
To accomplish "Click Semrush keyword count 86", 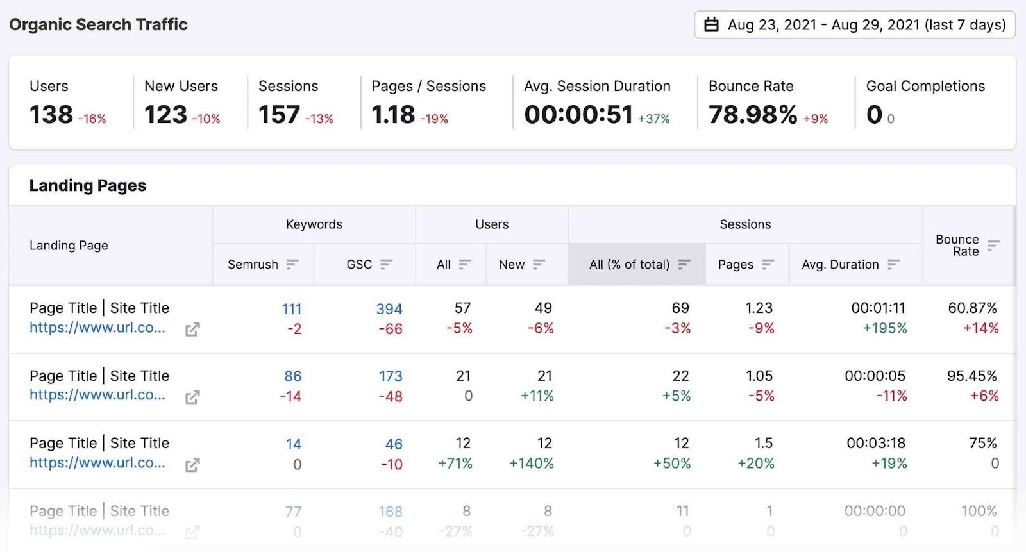I will (293, 376).
